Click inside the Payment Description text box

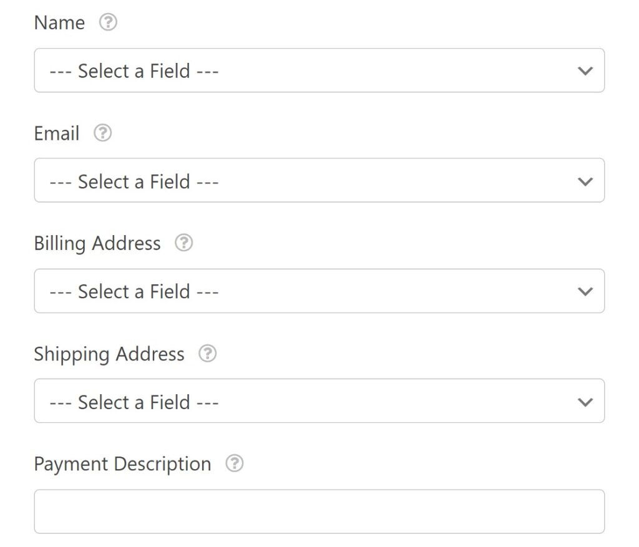point(319,510)
